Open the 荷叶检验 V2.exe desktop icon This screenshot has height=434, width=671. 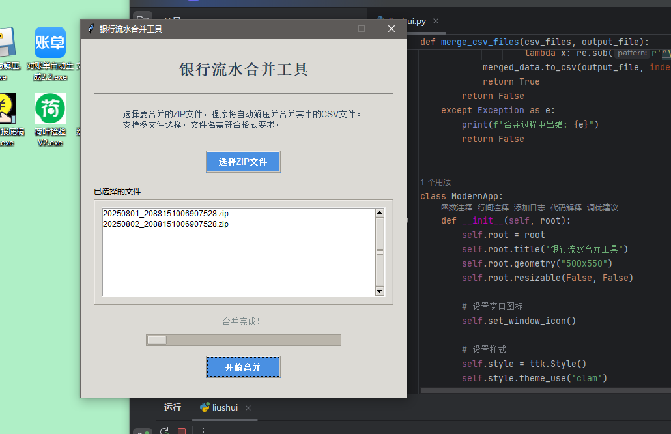point(50,109)
